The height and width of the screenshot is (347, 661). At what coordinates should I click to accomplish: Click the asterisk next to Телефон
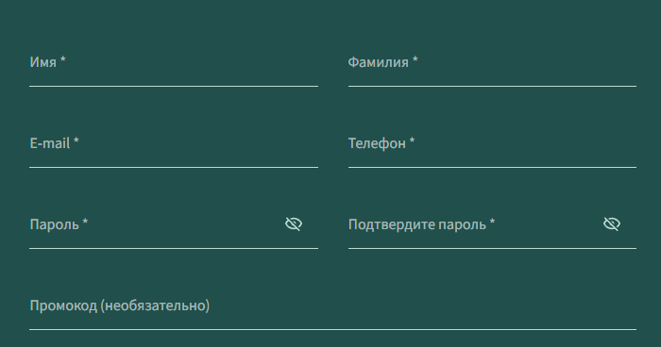click(x=412, y=141)
